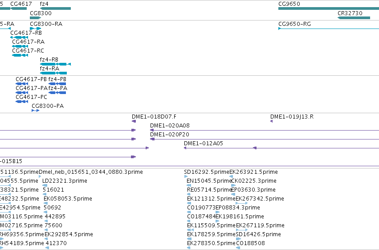Select BAC end DME1-018D07.F
This screenshot has height=250, width=379.
click(154, 117)
